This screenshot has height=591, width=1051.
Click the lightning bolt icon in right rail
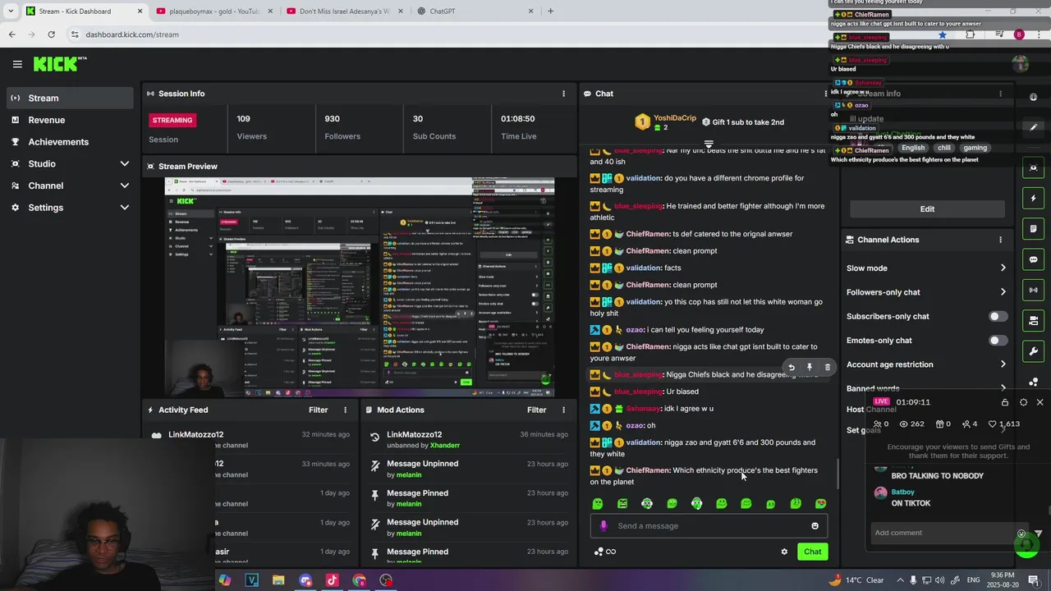click(x=1033, y=199)
